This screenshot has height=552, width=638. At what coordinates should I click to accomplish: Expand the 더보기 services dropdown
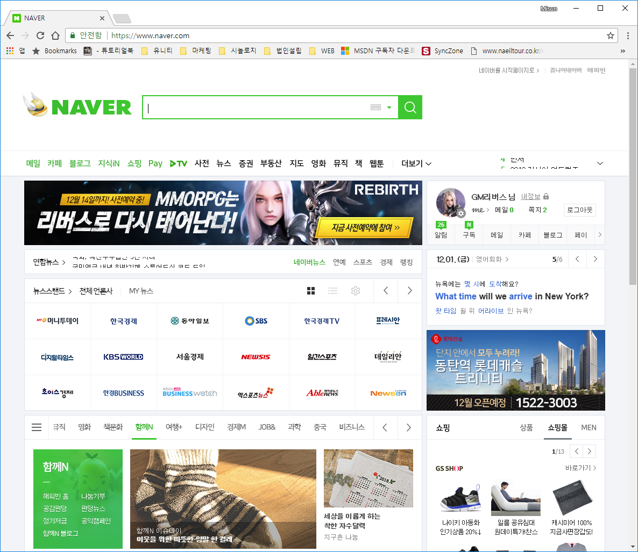point(416,163)
